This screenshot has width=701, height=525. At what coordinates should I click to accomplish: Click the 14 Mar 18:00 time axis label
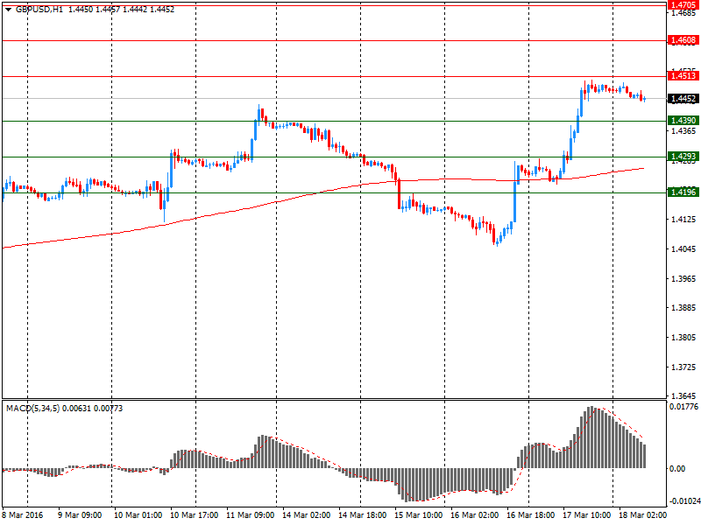pyautogui.click(x=362, y=514)
